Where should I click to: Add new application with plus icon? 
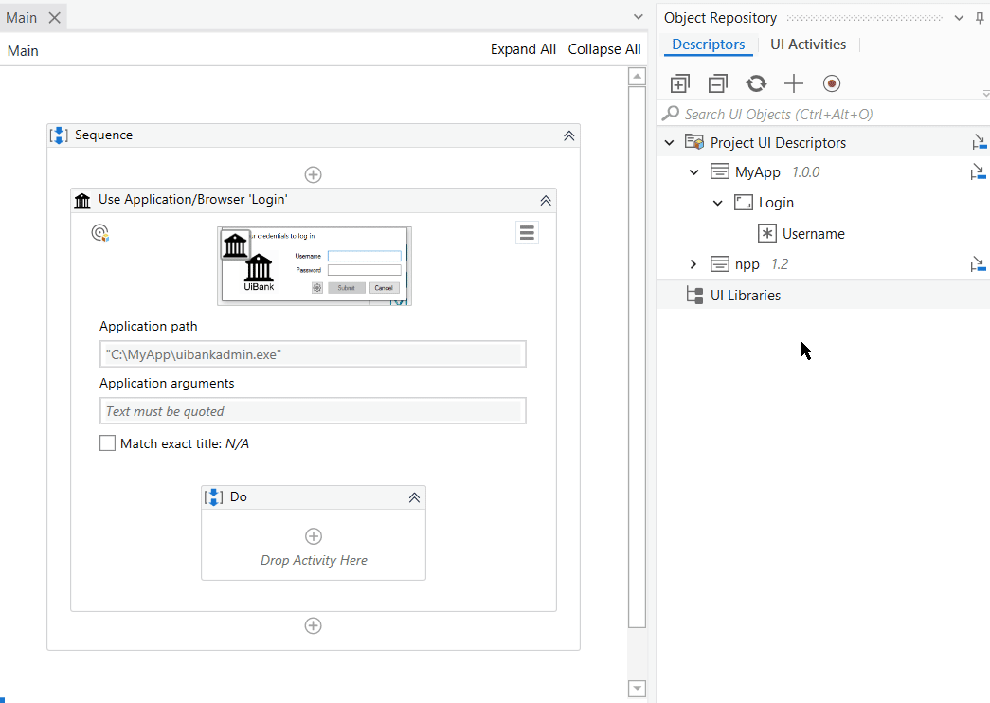[794, 83]
